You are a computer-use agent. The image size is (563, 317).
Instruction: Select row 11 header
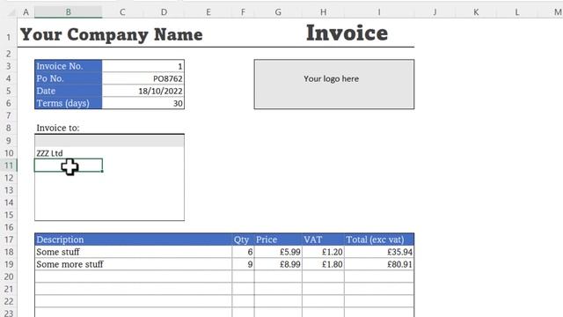(x=9, y=166)
